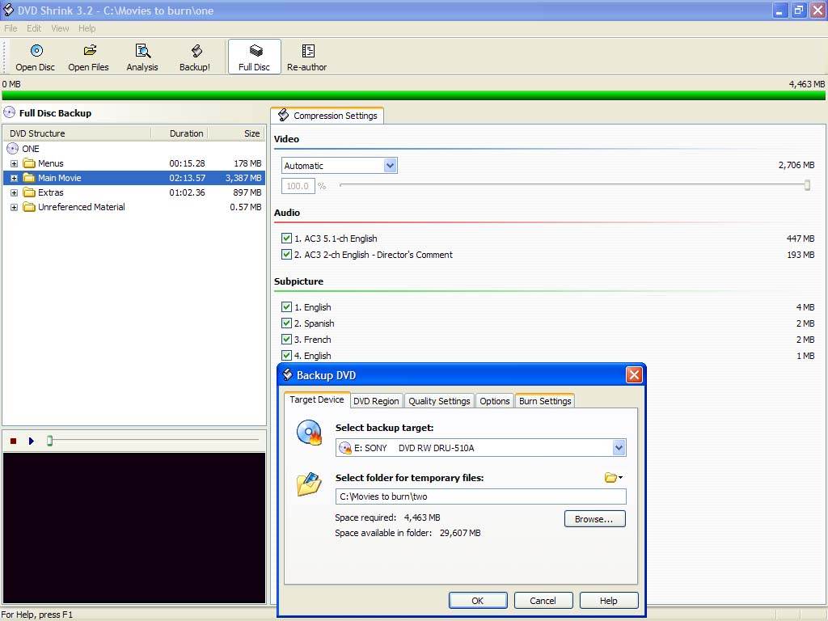Click the video preview pane

pos(134,527)
